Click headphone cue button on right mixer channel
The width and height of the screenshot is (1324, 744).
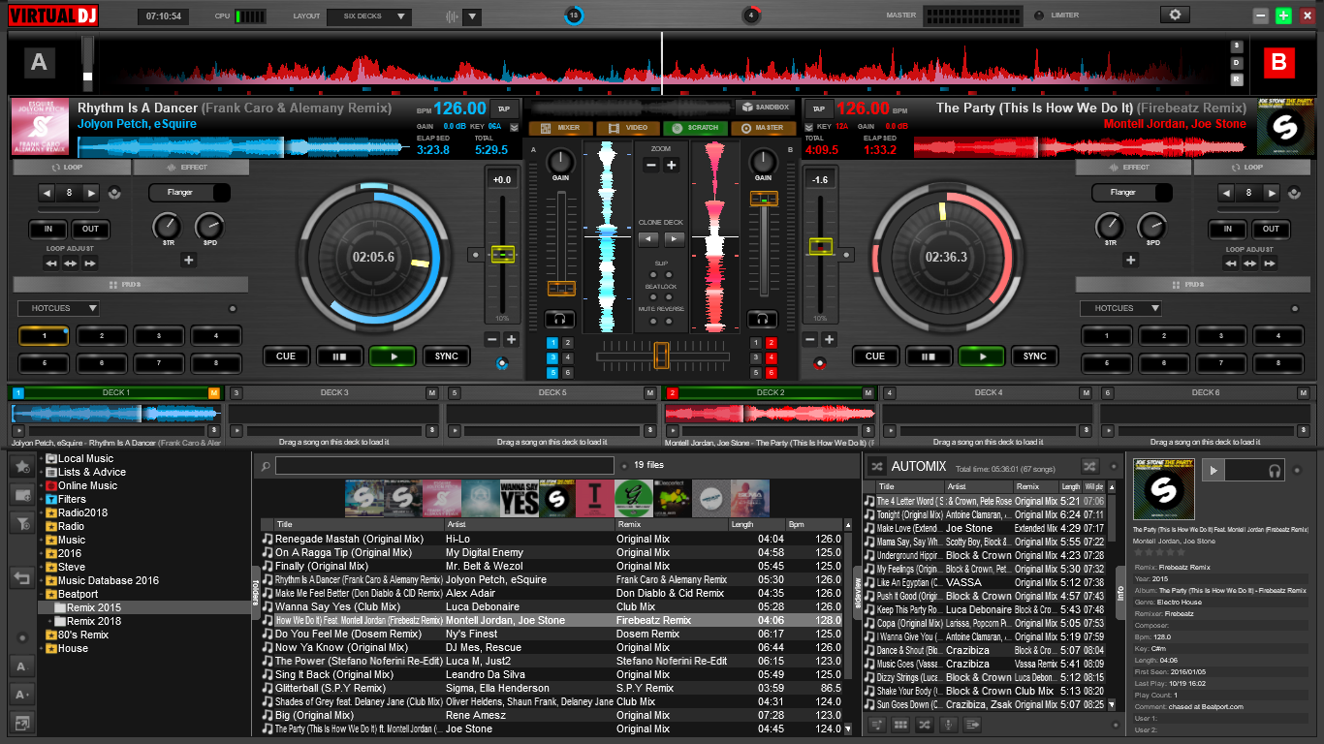click(763, 318)
